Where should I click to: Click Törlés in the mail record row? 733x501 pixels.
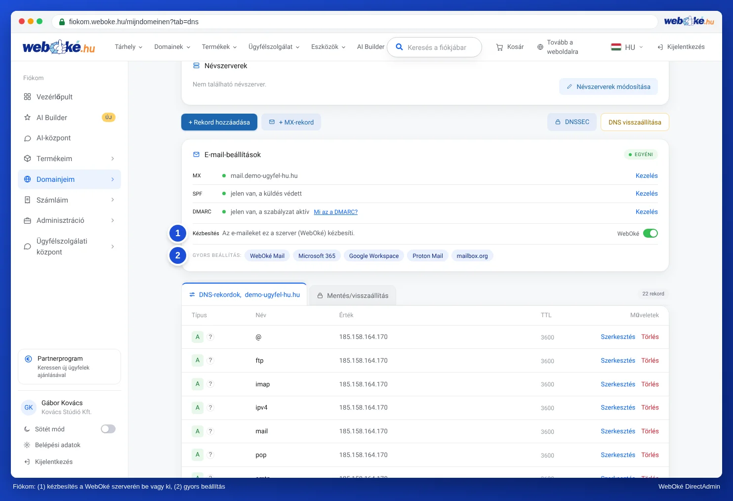(x=650, y=431)
